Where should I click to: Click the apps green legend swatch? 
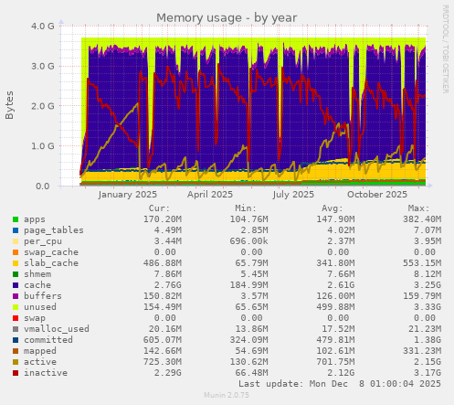[16, 219]
